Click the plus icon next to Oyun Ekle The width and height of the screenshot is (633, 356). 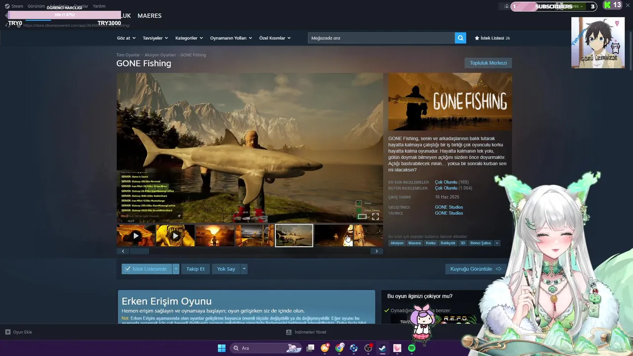(x=7, y=332)
